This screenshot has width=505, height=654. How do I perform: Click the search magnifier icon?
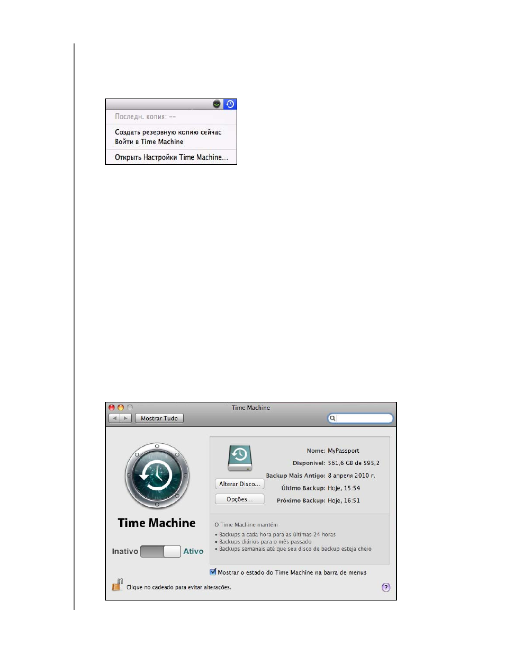(332, 418)
